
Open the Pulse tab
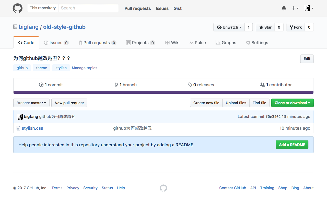point(197,43)
